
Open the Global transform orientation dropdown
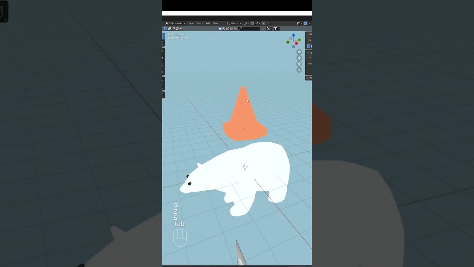pos(234,23)
